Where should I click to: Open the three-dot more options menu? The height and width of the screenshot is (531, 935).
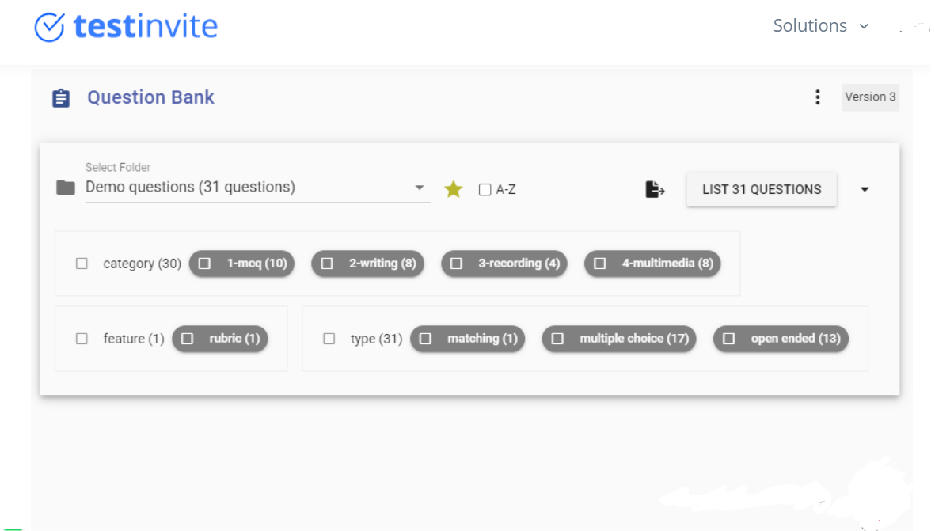[x=817, y=97]
